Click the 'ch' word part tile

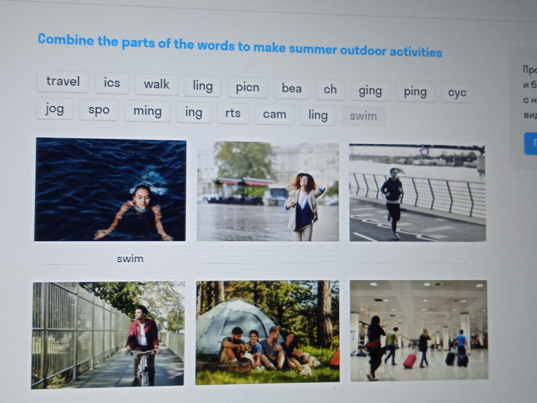pos(330,90)
